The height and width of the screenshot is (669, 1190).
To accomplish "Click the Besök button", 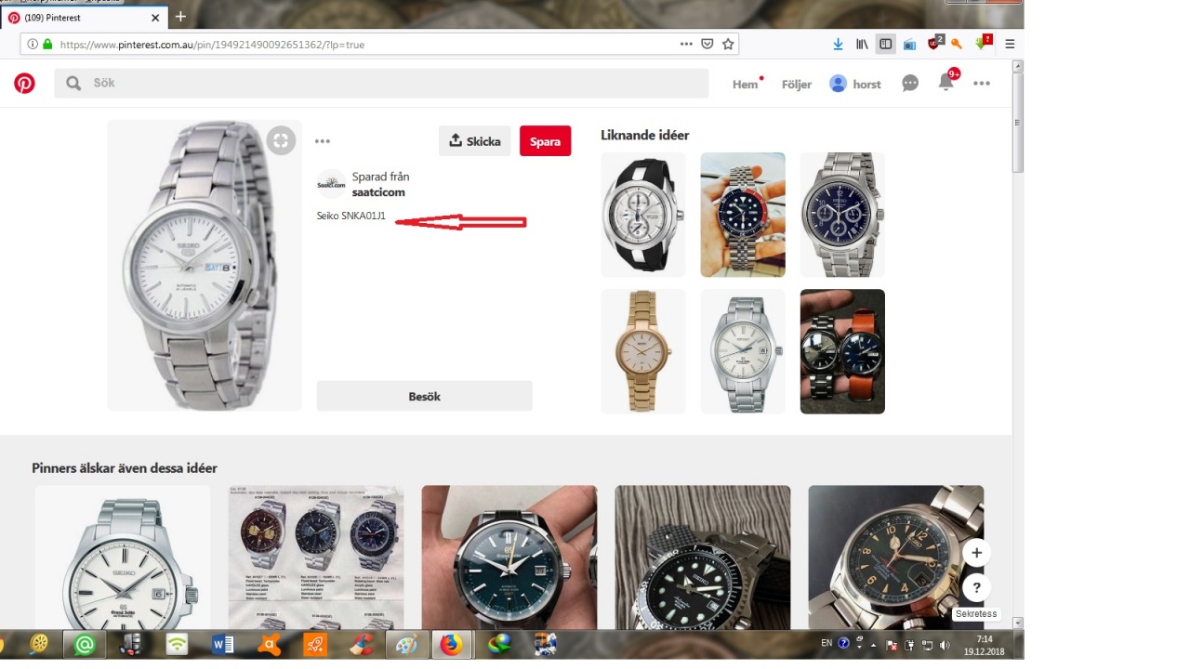I will coord(424,396).
